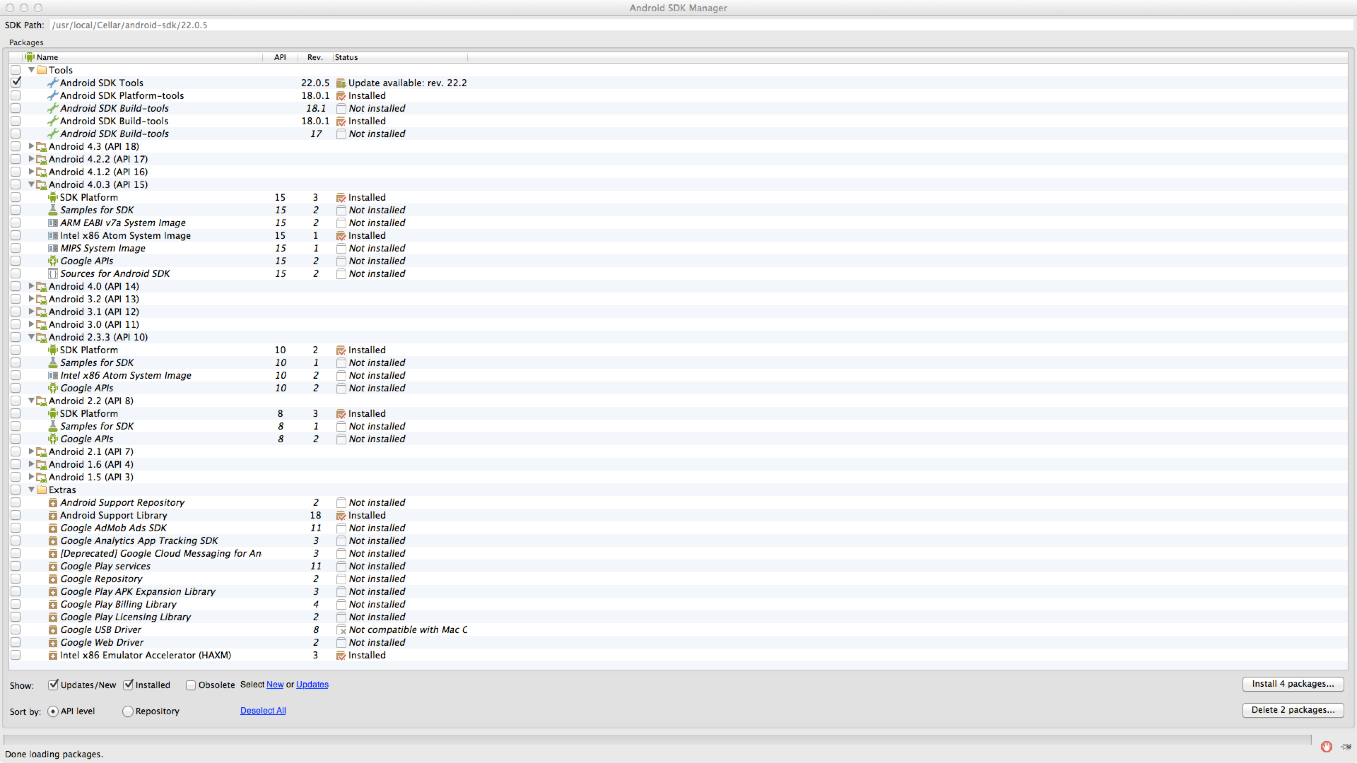Check the Google Play services checkbox
The width and height of the screenshot is (1357, 763).
pos(16,566)
